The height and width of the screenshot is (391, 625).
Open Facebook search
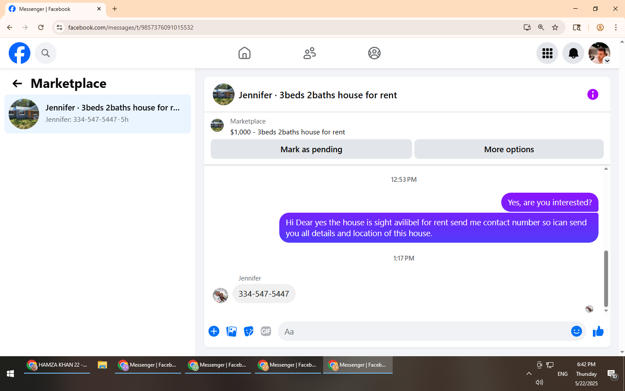[46, 53]
